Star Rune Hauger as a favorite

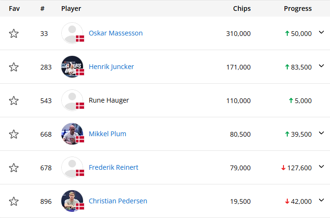coord(14,101)
